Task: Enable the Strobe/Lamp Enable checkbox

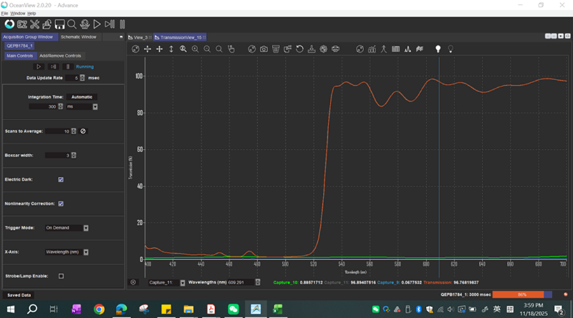Action: (60, 276)
